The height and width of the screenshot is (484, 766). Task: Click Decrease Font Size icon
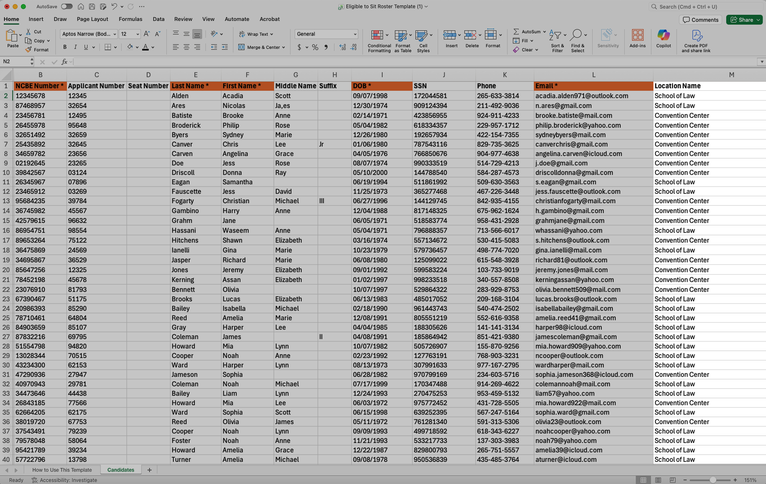click(x=157, y=34)
